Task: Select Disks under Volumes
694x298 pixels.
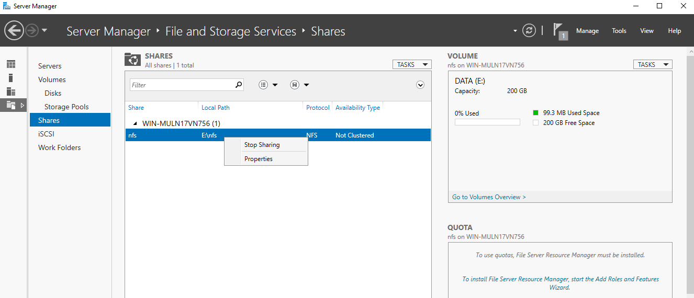Action: pyautogui.click(x=53, y=93)
